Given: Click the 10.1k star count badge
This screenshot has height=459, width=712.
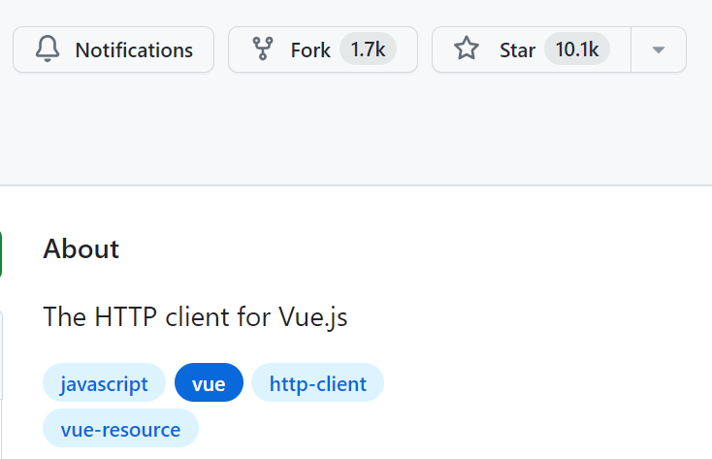Looking at the screenshot, I should coord(577,49).
